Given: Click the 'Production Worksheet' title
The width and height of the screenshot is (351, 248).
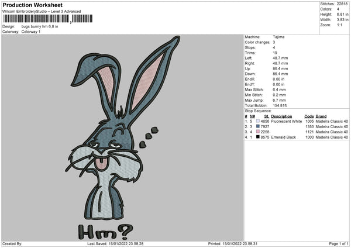Looking at the screenshot, I should [33, 5].
